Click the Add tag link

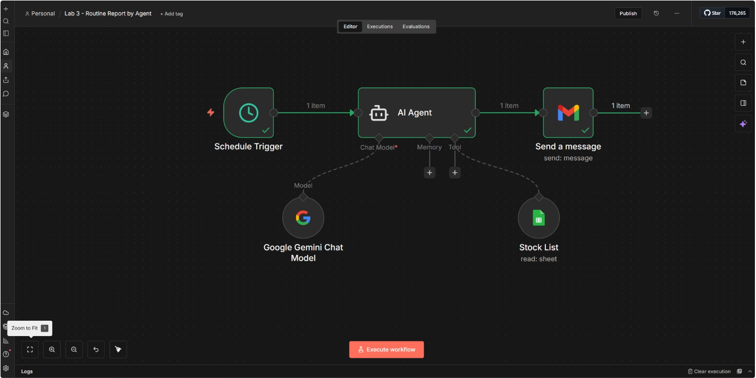click(171, 13)
